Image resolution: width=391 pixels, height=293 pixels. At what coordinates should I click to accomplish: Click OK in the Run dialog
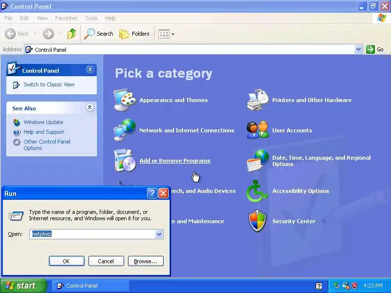tap(66, 261)
